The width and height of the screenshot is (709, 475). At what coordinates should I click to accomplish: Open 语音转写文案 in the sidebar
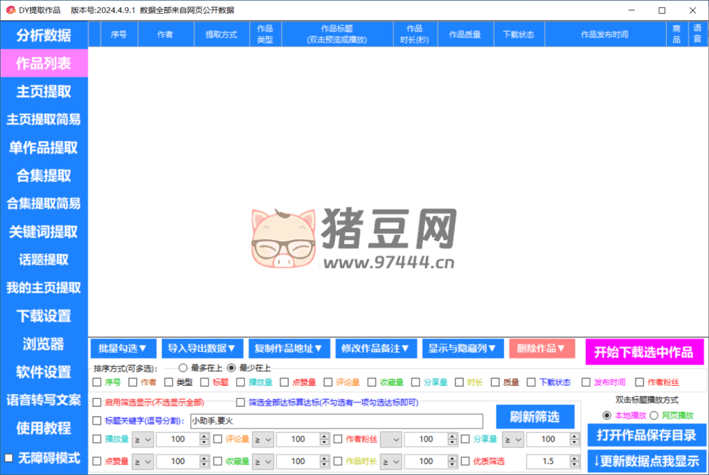44,400
